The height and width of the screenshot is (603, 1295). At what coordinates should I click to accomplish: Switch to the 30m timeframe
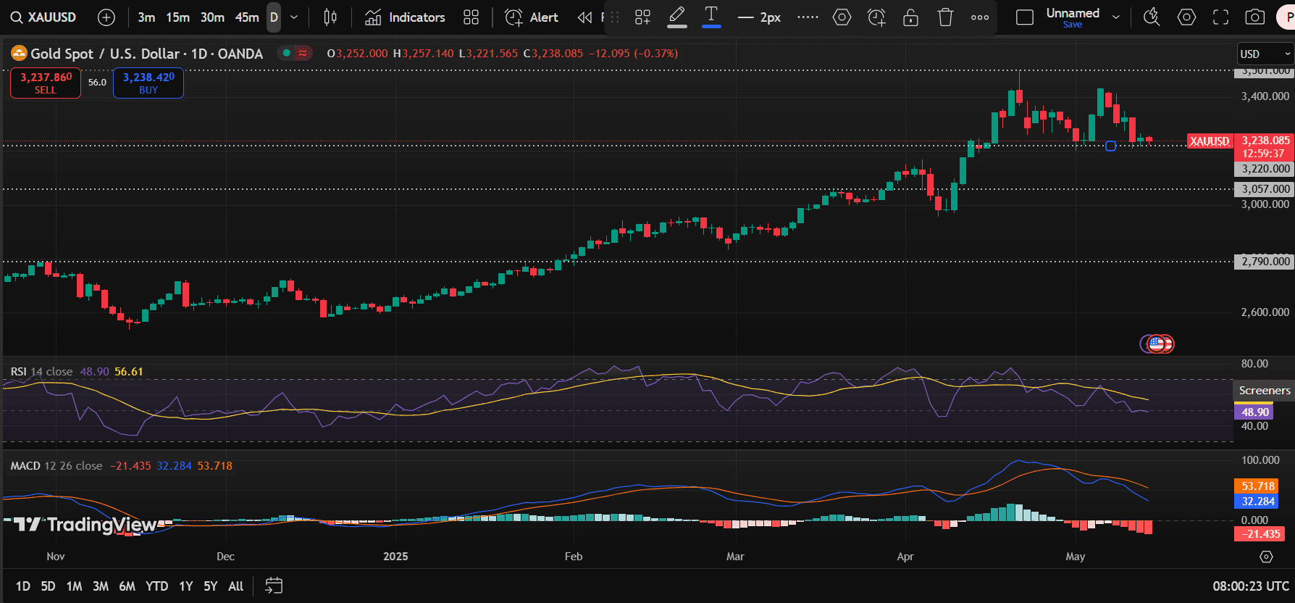212,17
